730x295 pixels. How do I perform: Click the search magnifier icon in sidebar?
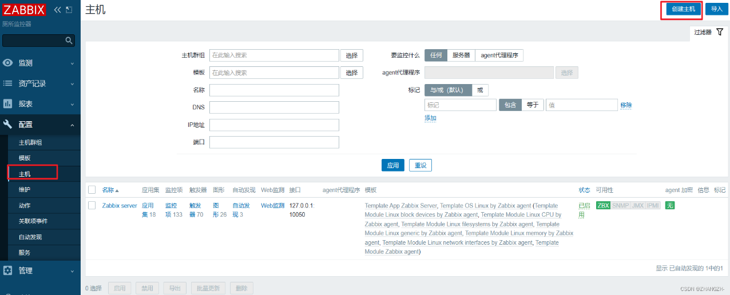(69, 41)
